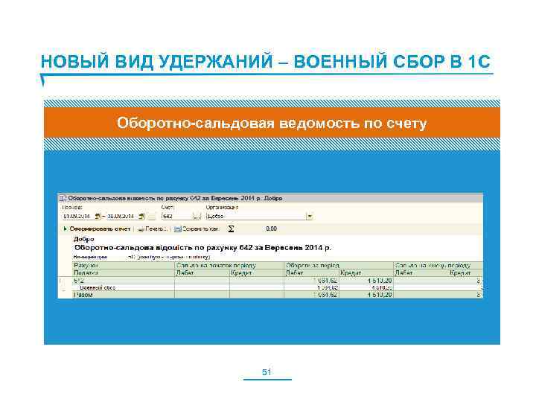Click the Sigma sum icon
The image size is (536, 402).
tap(231, 229)
